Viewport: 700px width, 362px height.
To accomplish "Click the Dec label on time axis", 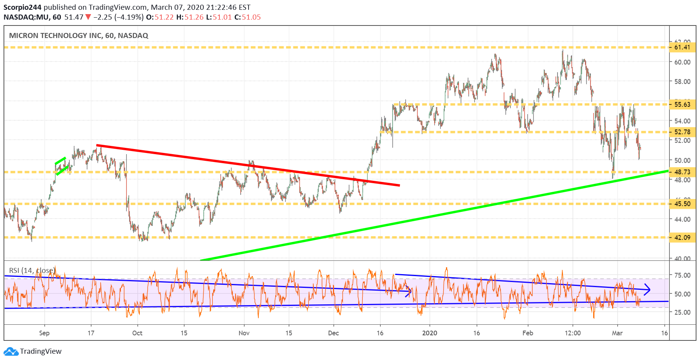I will tap(333, 333).
